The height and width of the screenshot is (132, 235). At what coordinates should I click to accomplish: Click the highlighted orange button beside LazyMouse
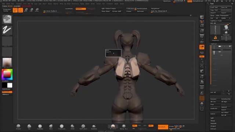click(x=81, y=9)
